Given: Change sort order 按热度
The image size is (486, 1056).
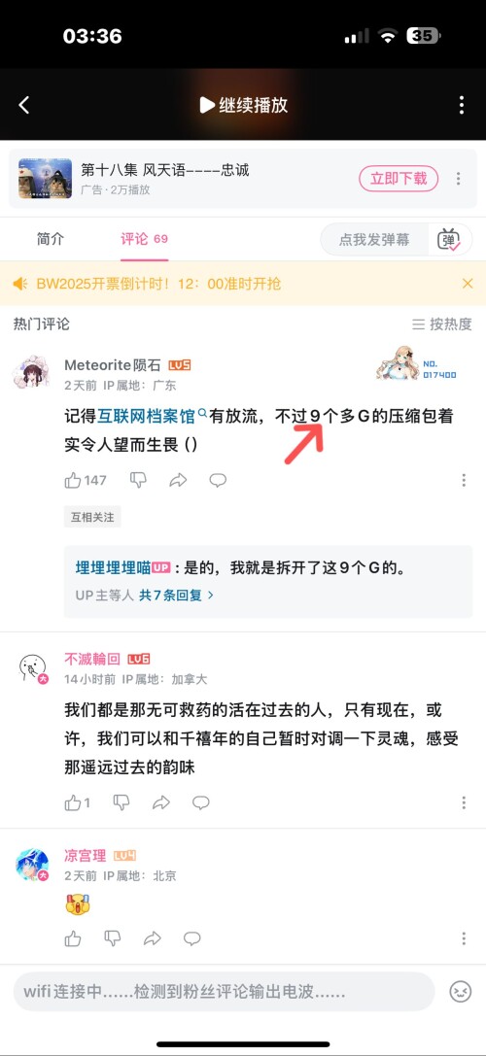Looking at the screenshot, I should pos(442,324).
